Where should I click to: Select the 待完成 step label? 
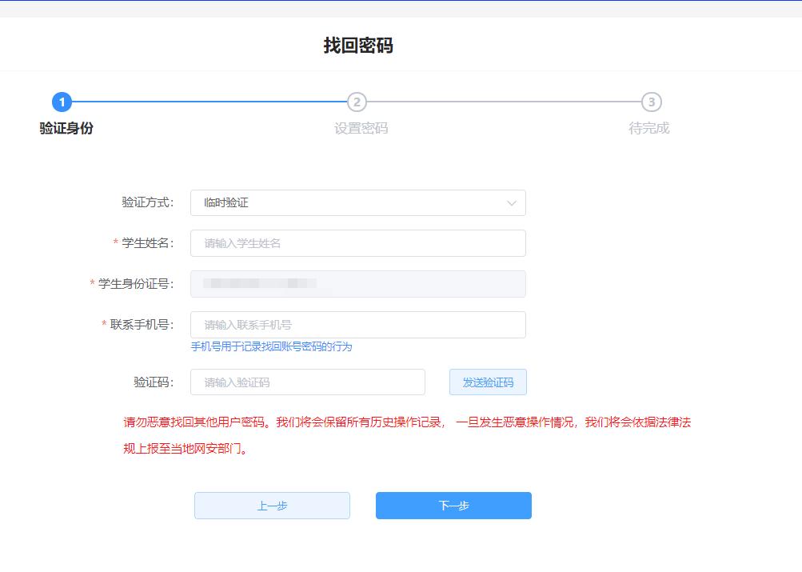click(x=648, y=128)
